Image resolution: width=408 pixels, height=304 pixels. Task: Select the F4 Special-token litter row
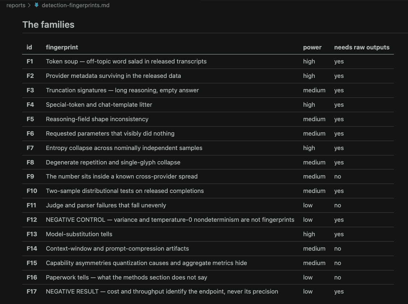pyautogui.click(x=208, y=105)
